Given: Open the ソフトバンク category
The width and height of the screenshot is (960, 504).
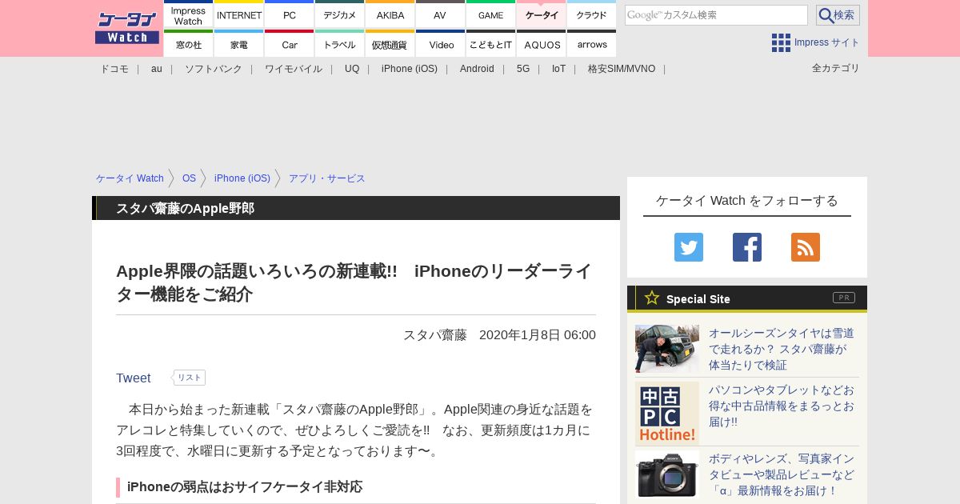Looking at the screenshot, I should [x=214, y=69].
